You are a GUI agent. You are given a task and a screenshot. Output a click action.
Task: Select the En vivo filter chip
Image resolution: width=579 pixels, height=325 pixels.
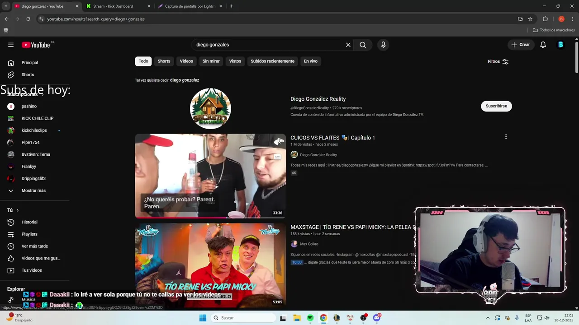coord(311,61)
